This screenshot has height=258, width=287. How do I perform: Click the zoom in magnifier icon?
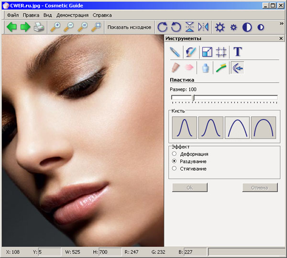coord(55,27)
